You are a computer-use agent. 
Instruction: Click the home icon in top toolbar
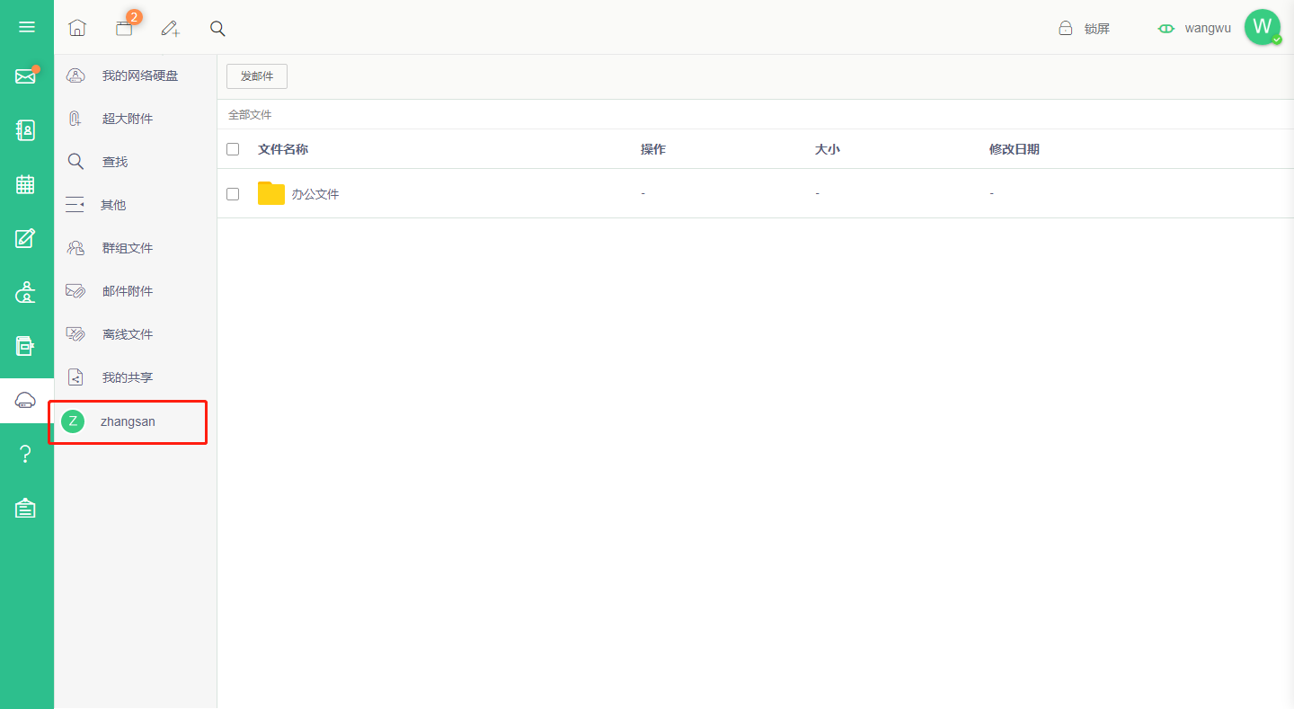pos(77,28)
